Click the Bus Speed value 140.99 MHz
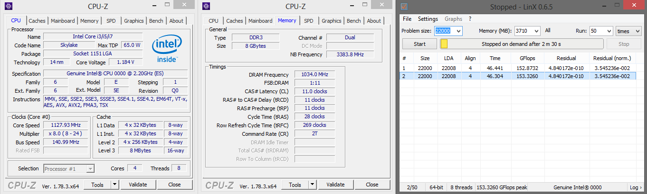The width and height of the screenshot is (647, 194). point(66,142)
